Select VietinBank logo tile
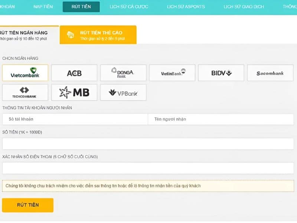The height and width of the screenshot is (223, 297). (172, 73)
